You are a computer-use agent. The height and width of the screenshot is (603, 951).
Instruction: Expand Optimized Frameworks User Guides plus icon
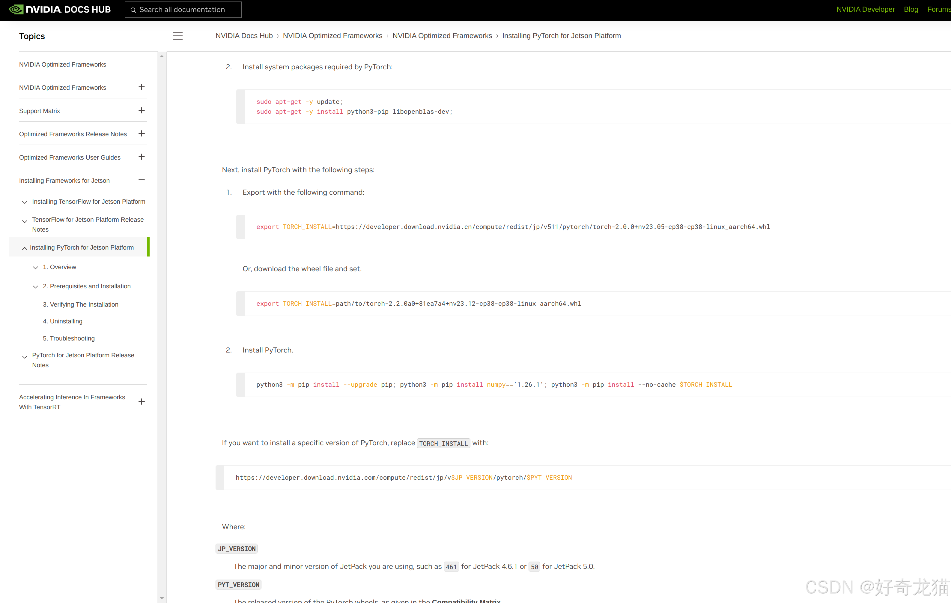pyautogui.click(x=142, y=157)
